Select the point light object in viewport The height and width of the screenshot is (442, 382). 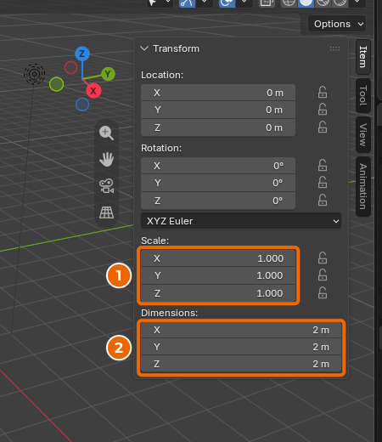(x=34, y=74)
